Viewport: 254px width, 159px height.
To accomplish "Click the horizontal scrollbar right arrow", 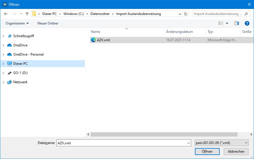I will (251, 135).
